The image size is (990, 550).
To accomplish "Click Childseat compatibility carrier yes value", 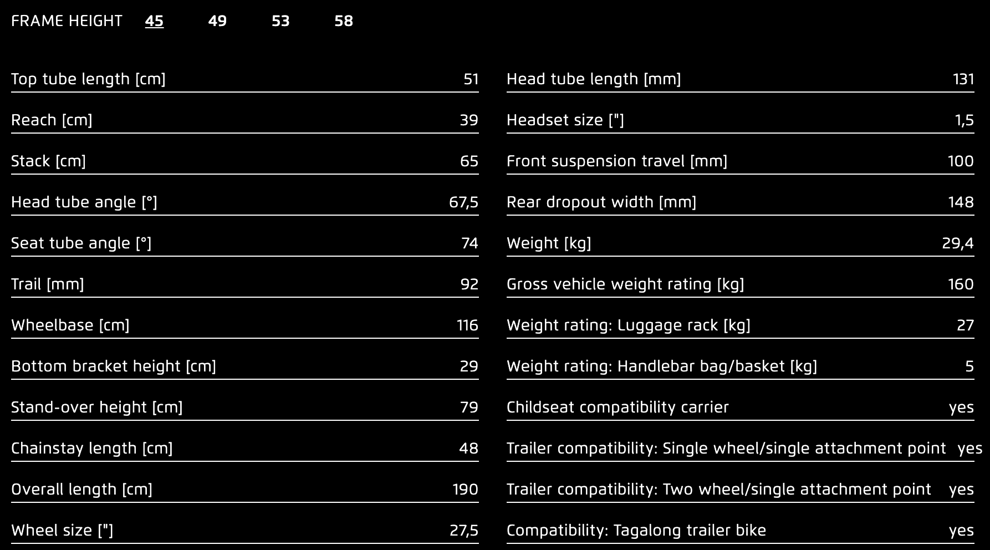I will pos(961,408).
